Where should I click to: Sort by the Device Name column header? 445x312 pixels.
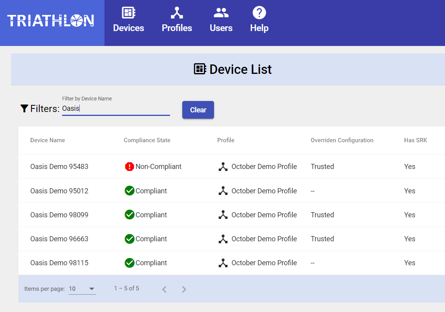tap(48, 140)
